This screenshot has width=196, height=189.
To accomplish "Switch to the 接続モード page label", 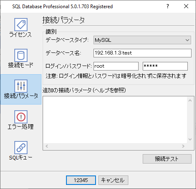I will pyautogui.click(x=21, y=65).
